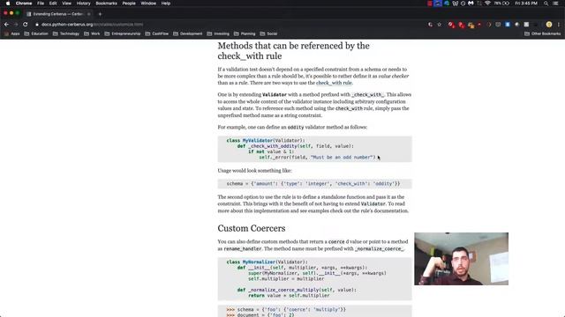Screen dimensions: 565x317
Task: Click the blue square extension icon
Action: click(508, 25)
